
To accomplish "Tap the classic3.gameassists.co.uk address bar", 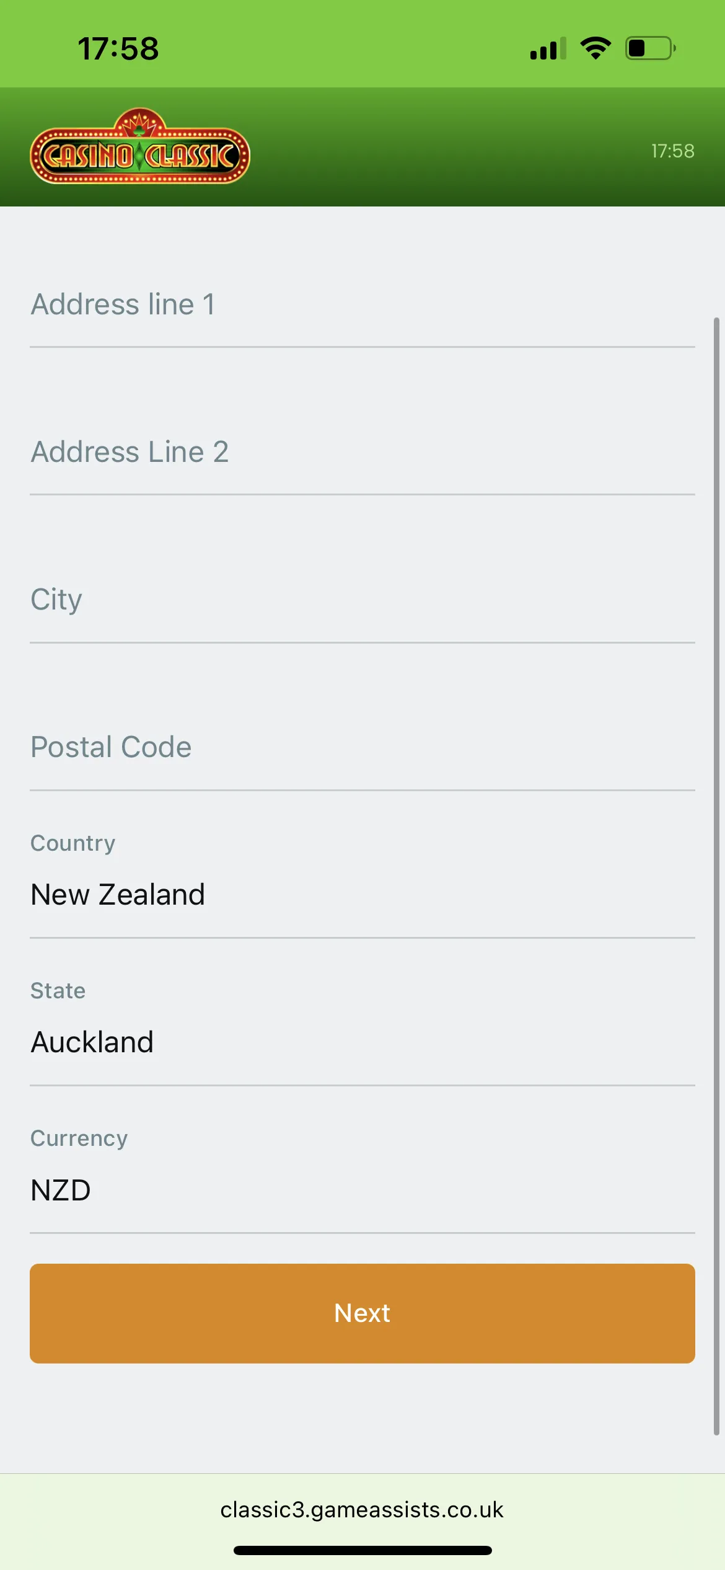I will (362, 1509).
